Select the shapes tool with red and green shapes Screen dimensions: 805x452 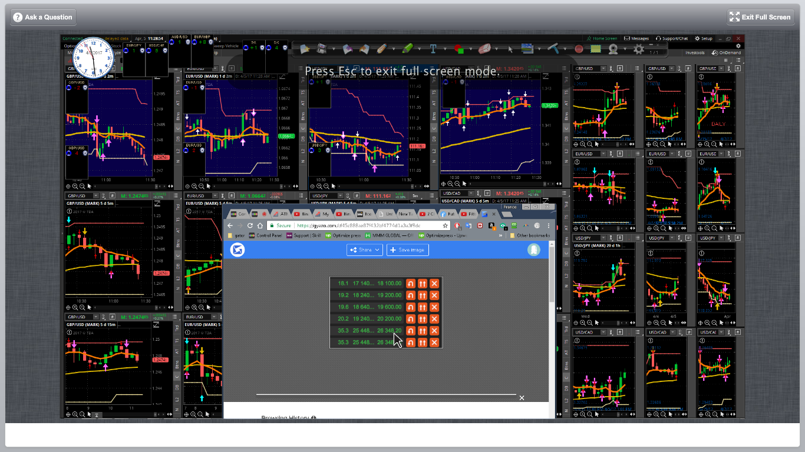[458, 49]
